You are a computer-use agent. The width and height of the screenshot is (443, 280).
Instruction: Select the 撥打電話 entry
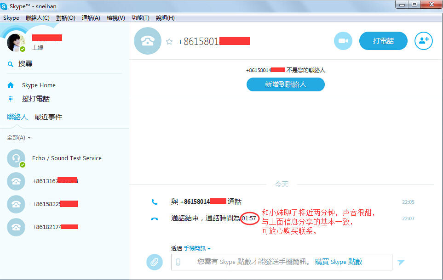pyautogui.click(x=36, y=99)
